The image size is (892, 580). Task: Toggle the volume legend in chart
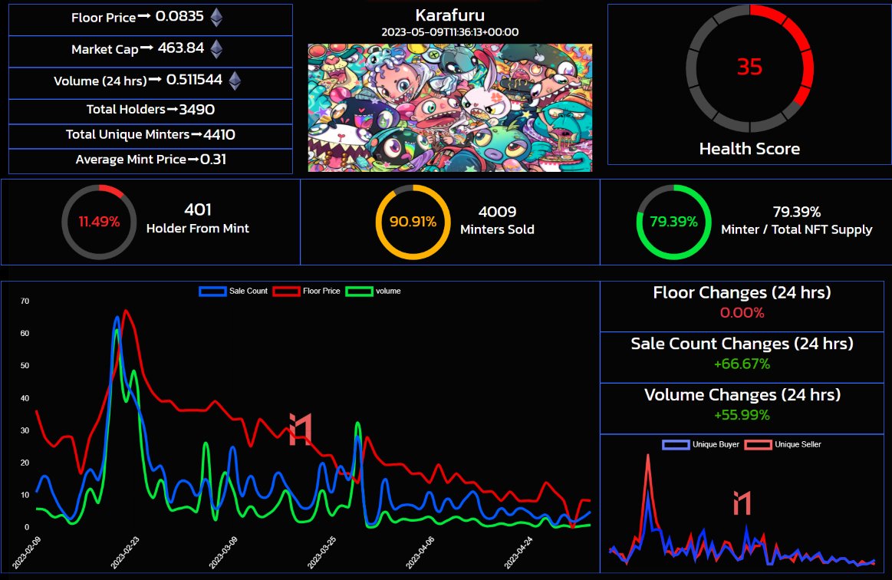click(x=374, y=291)
